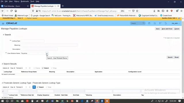Open Create Event bookmark

click(x=166, y=15)
